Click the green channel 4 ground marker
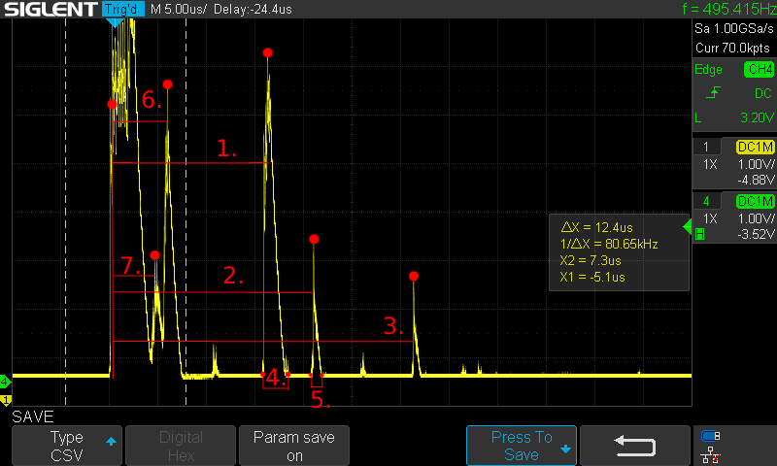 coord(5,382)
